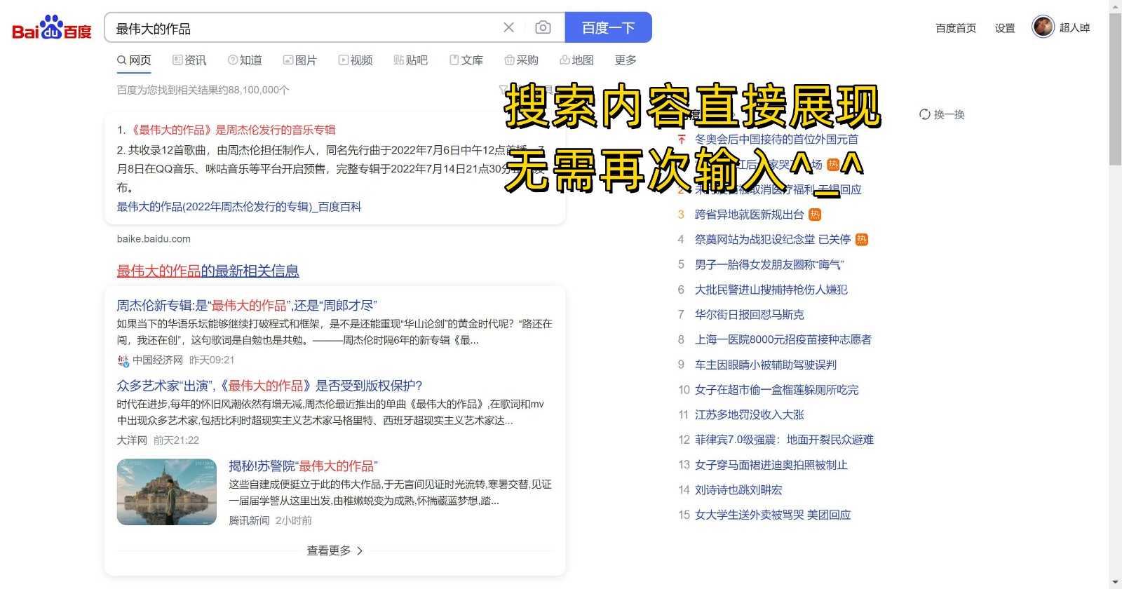This screenshot has width=1122, height=589.
Task: Open hot topic 女大学生送外卖被骂哭 美团回应
Action: (772, 515)
